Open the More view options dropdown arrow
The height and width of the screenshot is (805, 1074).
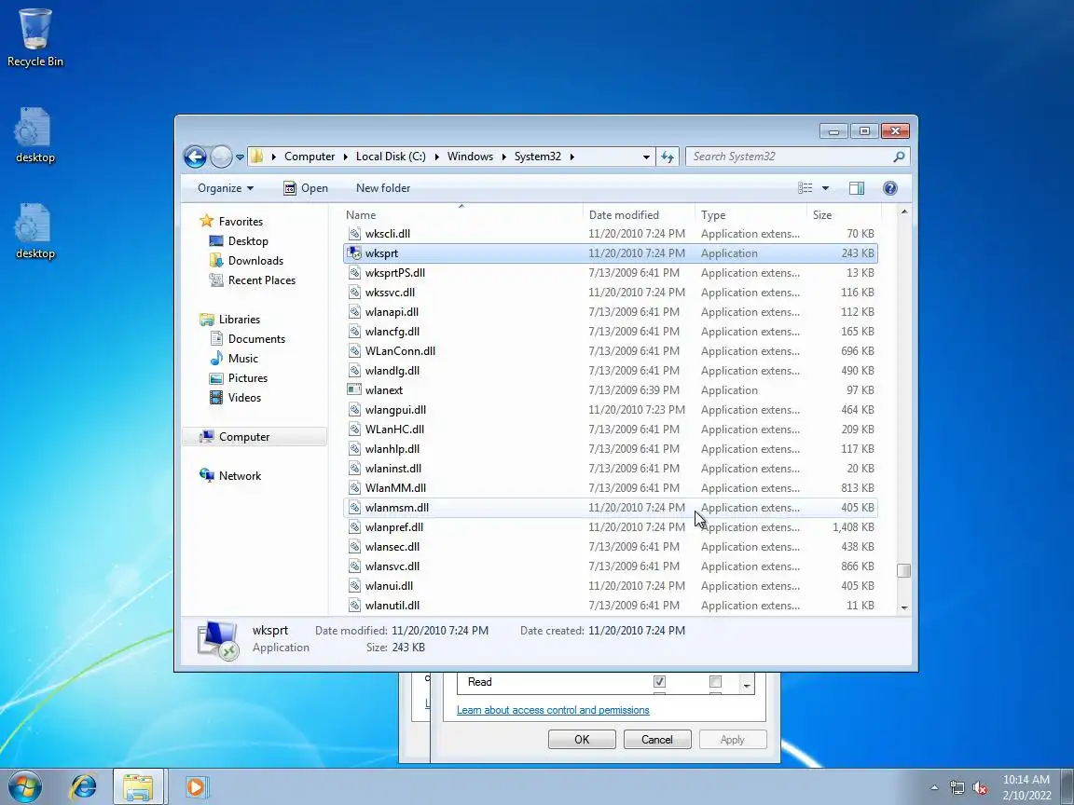click(x=825, y=188)
